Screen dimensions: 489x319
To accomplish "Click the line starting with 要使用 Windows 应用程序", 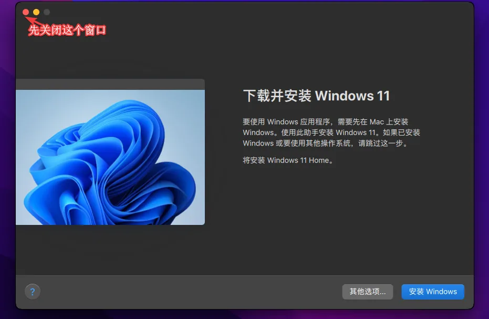I will 325,122.
